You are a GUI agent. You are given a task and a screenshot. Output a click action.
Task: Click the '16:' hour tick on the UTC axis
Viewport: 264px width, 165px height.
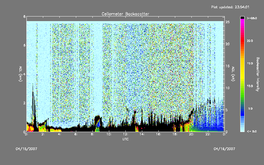pyautogui.click(x=158, y=134)
